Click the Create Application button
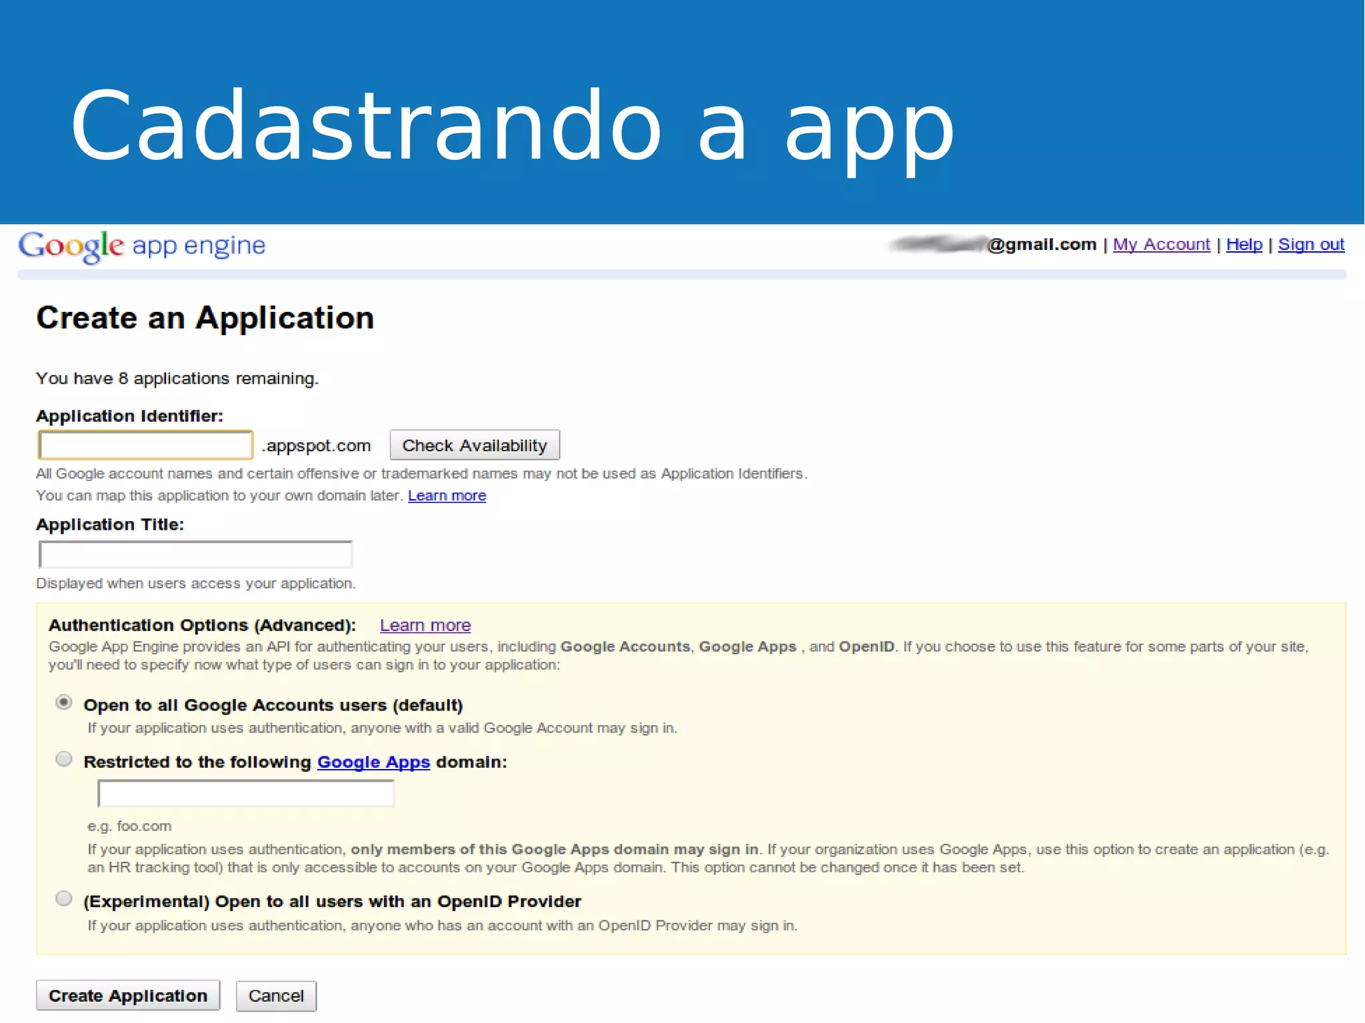This screenshot has width=1365, height=1023. click(128, 996)
